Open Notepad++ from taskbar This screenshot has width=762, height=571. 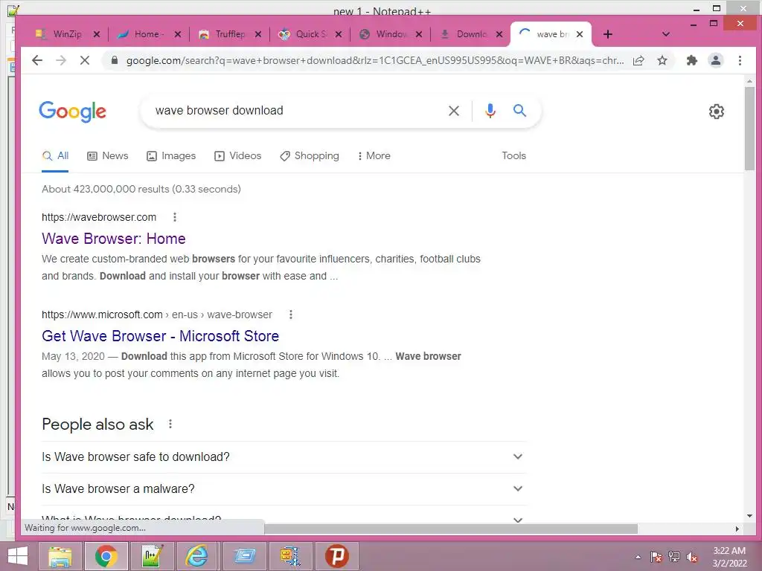click(x=152, y=556)
